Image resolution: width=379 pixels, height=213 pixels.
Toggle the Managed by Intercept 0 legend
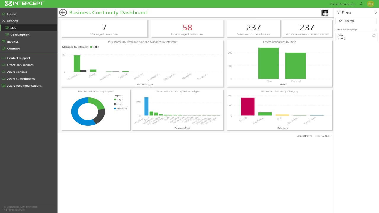pos(92,47)
